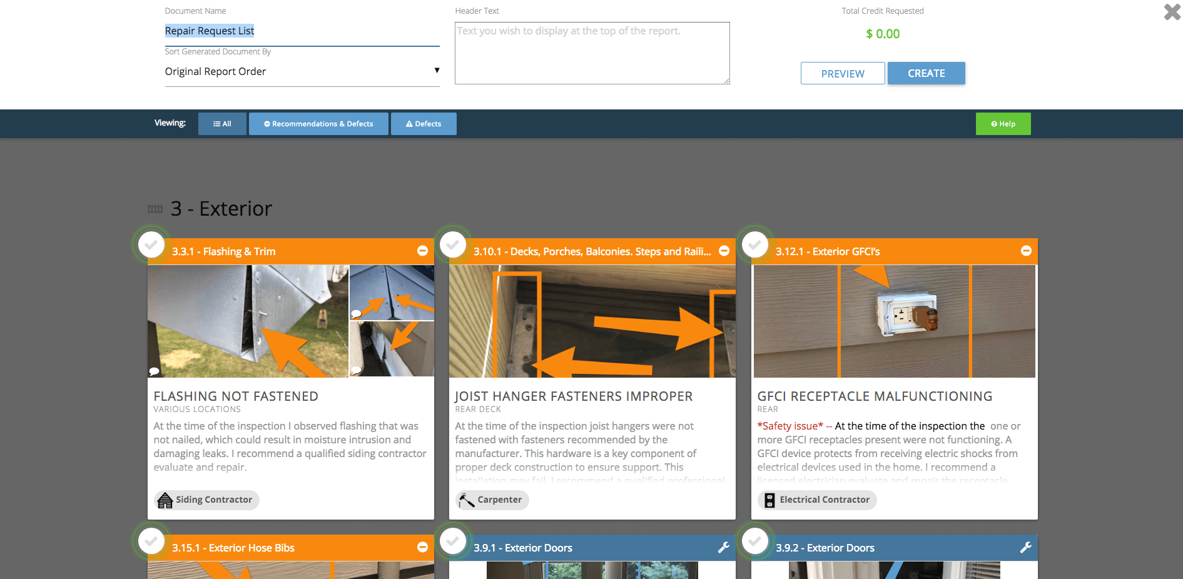Open comment bubble on main flashing photo
This screenshot has height=579, width=1183.
coord(155,371)
